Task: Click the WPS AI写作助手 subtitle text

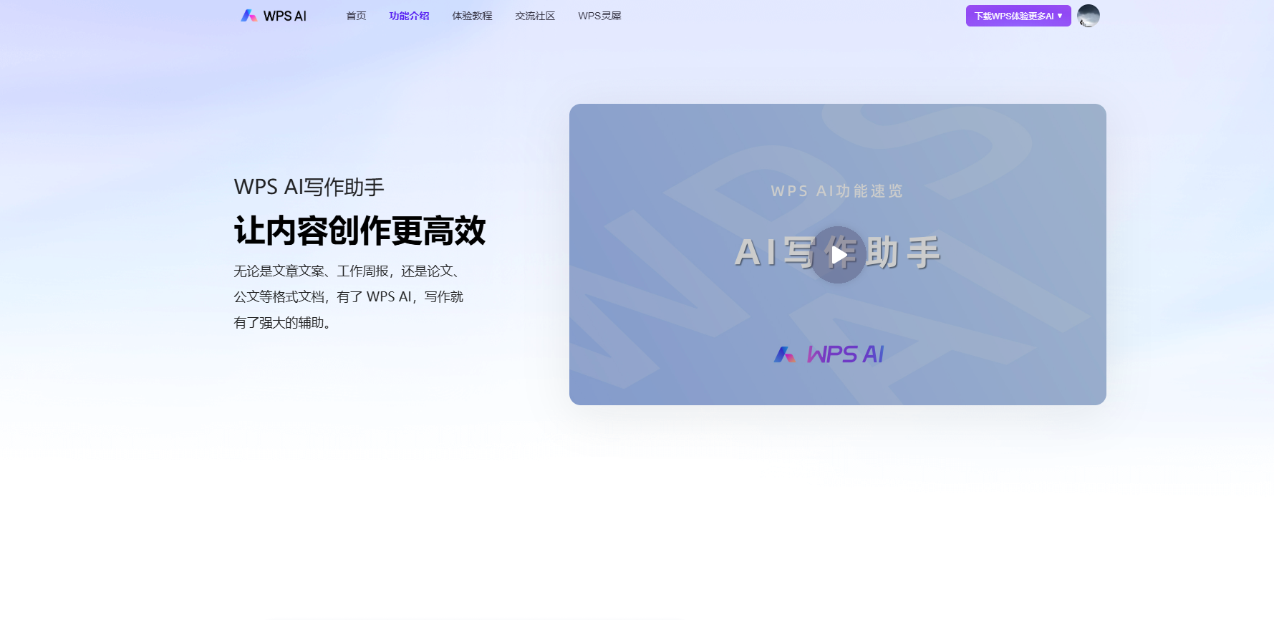Action: click(x=309, y=187)
